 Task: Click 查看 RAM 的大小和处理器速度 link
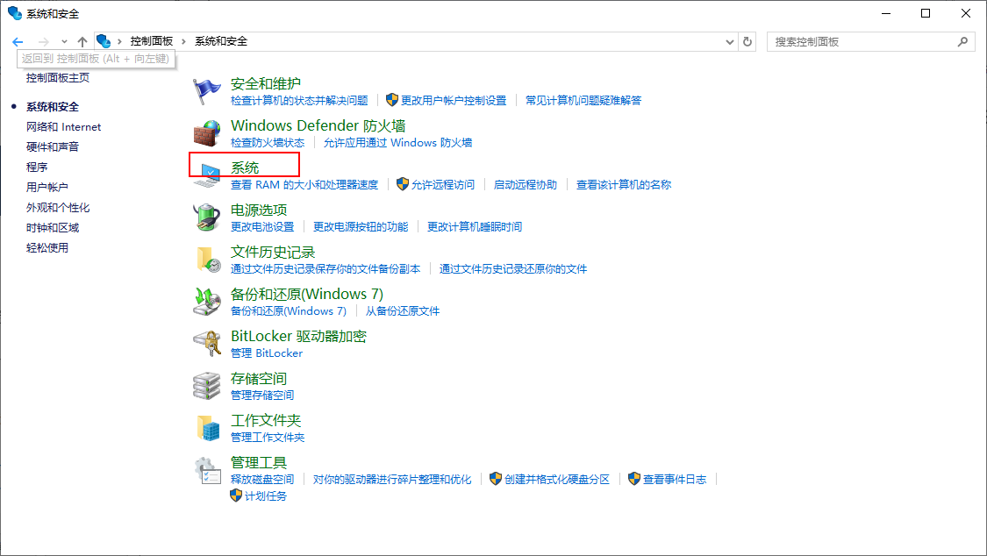click(304, 184)
